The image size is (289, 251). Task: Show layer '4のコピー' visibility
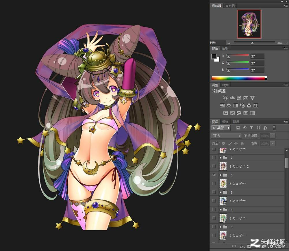(x=214, y=201)
